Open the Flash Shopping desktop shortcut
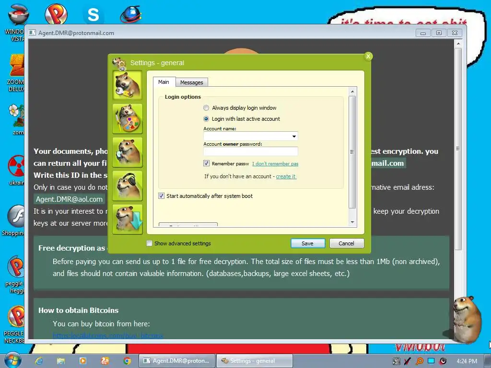The width and height of the screenshot is (491, 368). click(x=14, y=220)
